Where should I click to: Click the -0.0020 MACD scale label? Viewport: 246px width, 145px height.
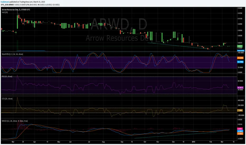240,139
